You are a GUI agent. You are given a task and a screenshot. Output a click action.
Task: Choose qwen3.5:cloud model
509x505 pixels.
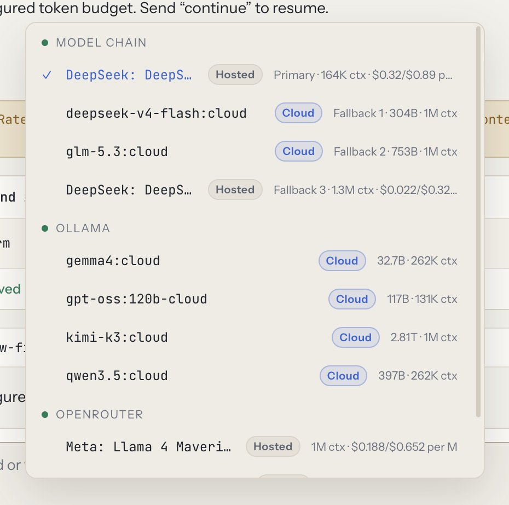tap(250, 376)
